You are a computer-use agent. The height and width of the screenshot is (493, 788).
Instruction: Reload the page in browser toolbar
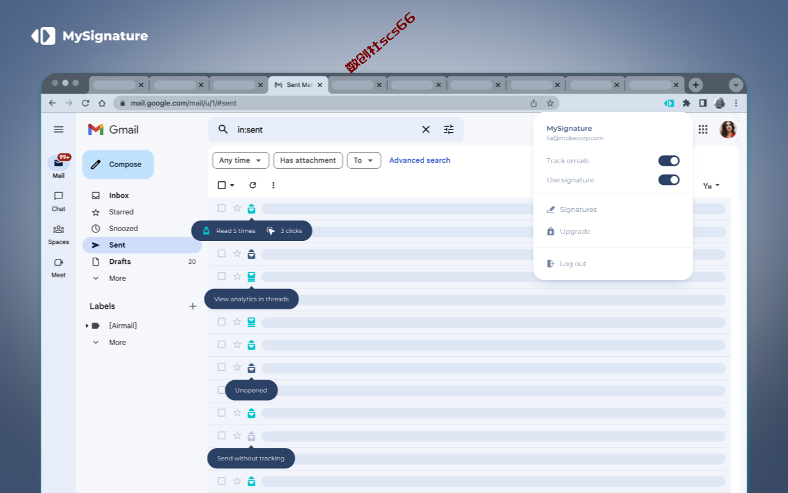[x=86, y=103]
